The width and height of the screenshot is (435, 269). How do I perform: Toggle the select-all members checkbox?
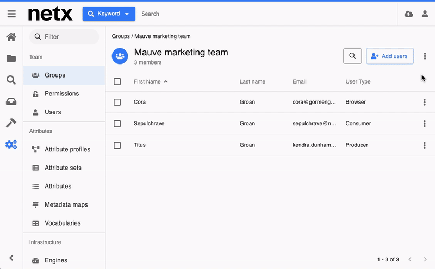117,81
